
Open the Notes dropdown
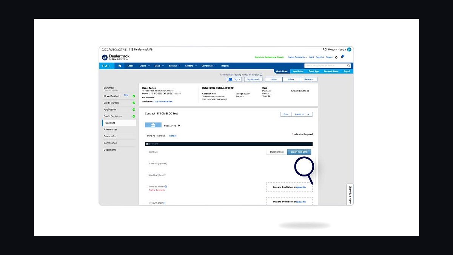[291, 79]
